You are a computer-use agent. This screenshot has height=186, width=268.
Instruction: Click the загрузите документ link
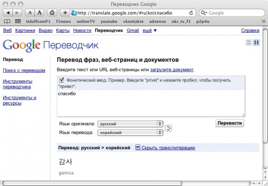click(x=172, y=70)
